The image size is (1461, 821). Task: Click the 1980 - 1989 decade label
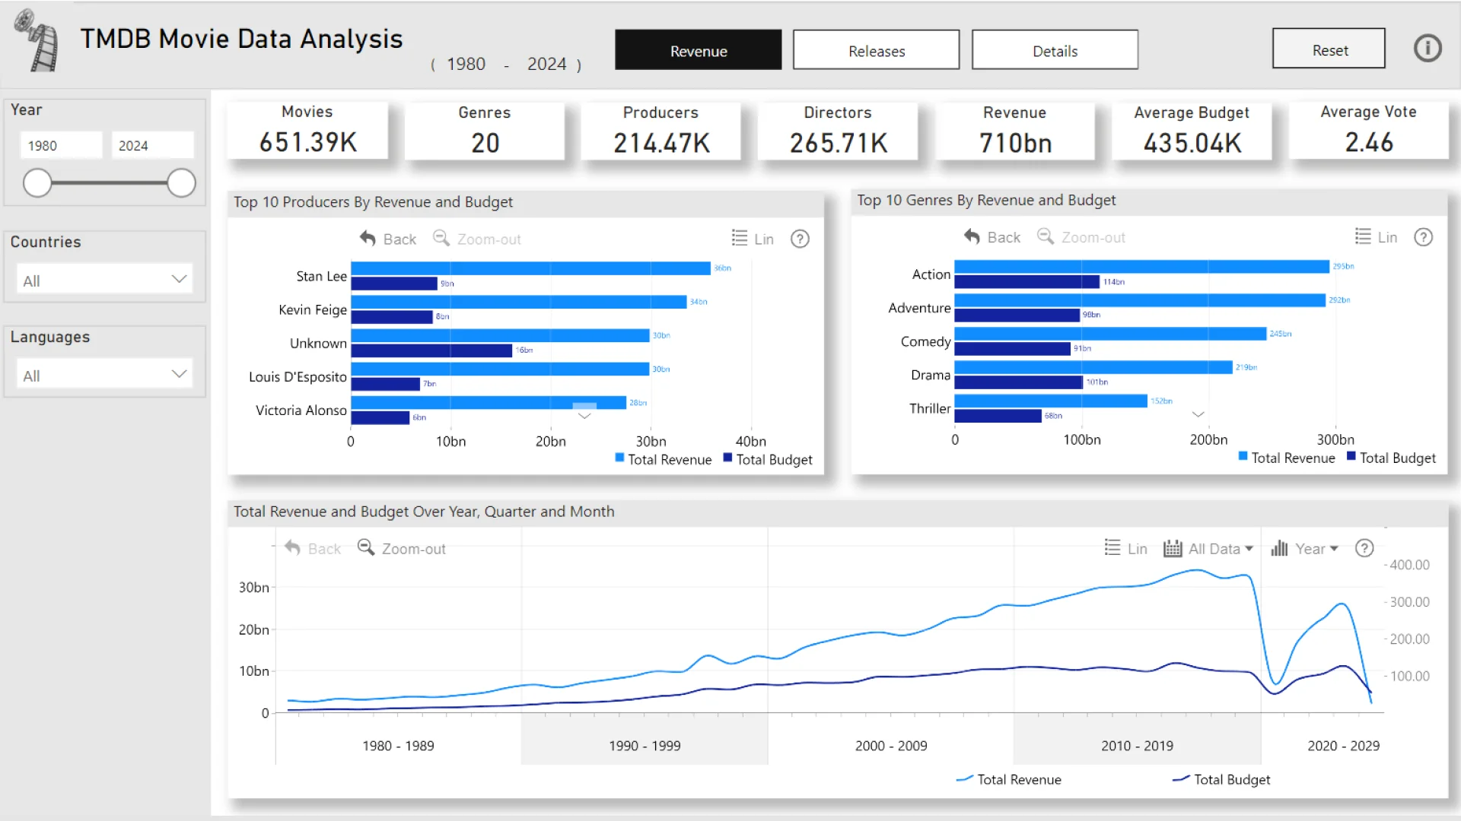pos(398,746)
